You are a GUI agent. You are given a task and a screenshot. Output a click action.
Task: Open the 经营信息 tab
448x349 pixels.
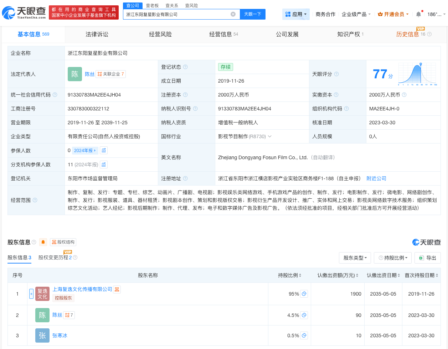click(223, 34)
